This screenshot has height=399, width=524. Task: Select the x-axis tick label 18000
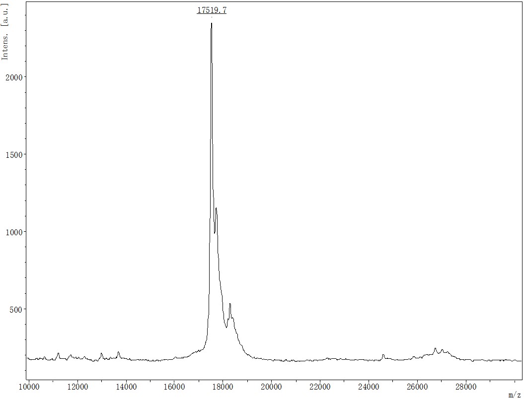[223, 387]
